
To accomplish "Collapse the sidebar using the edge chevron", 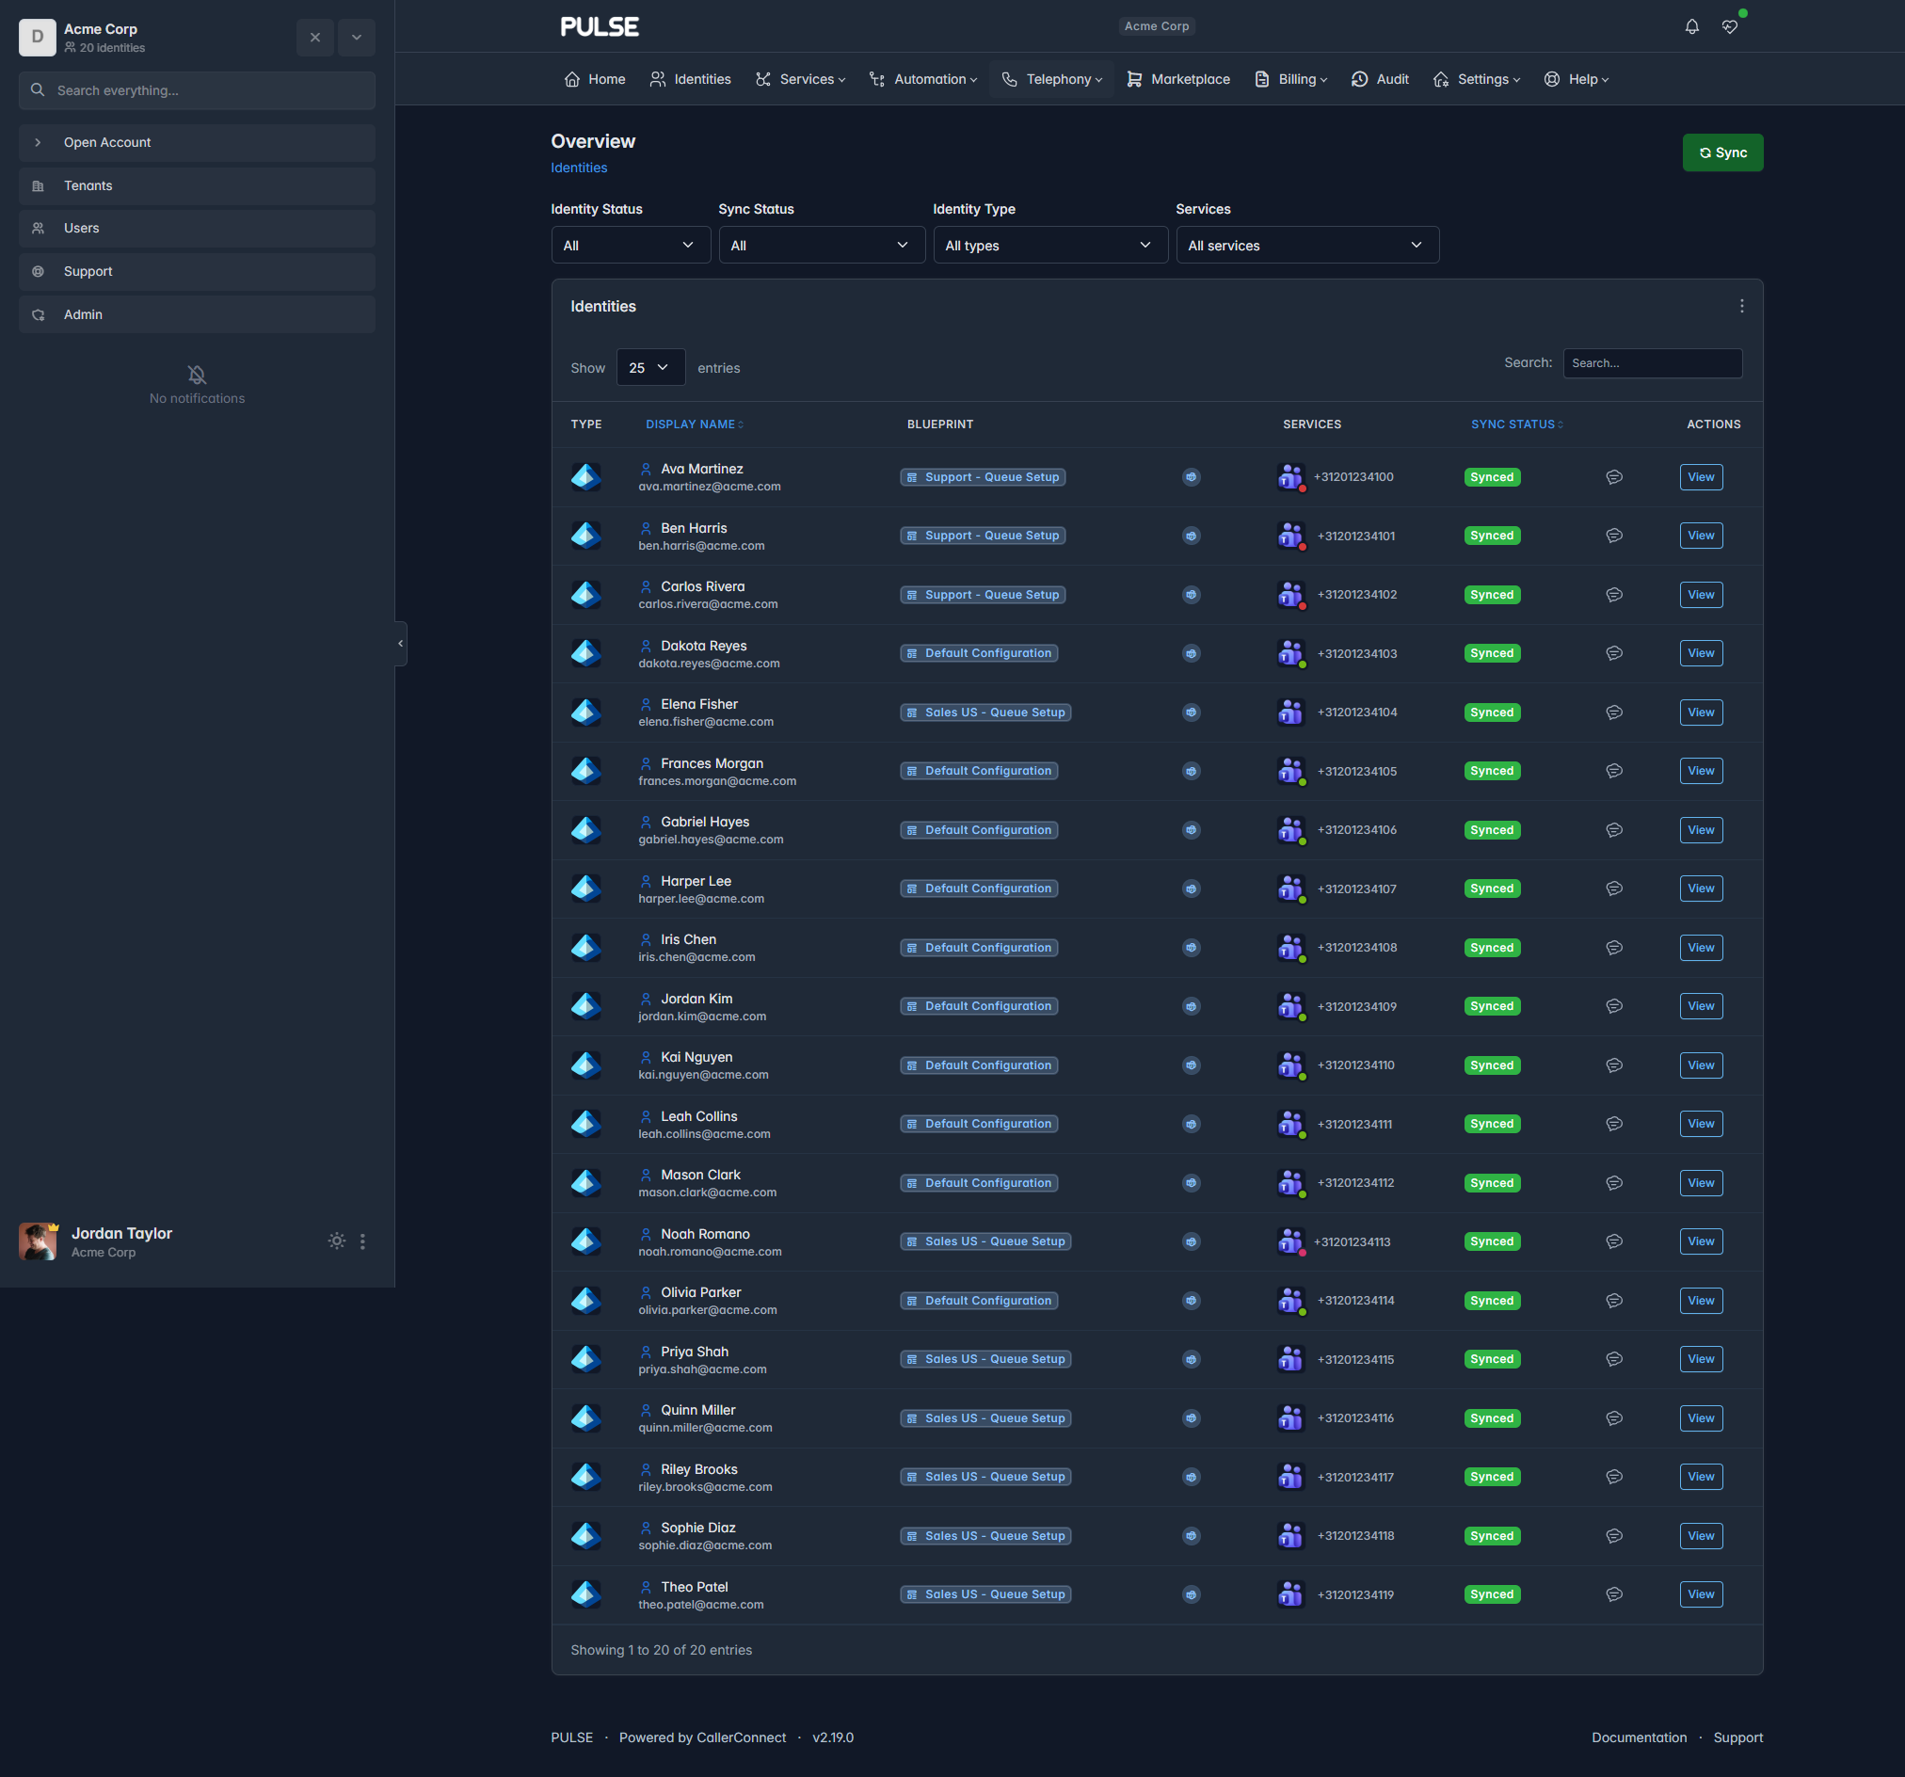I will point(400,642).
